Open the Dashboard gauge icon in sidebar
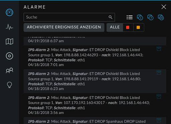Viewport: 171px width, 124px height. click(x=9, y=12)
